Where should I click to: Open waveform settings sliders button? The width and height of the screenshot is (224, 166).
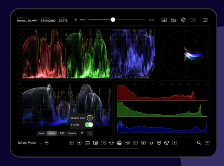82,133
